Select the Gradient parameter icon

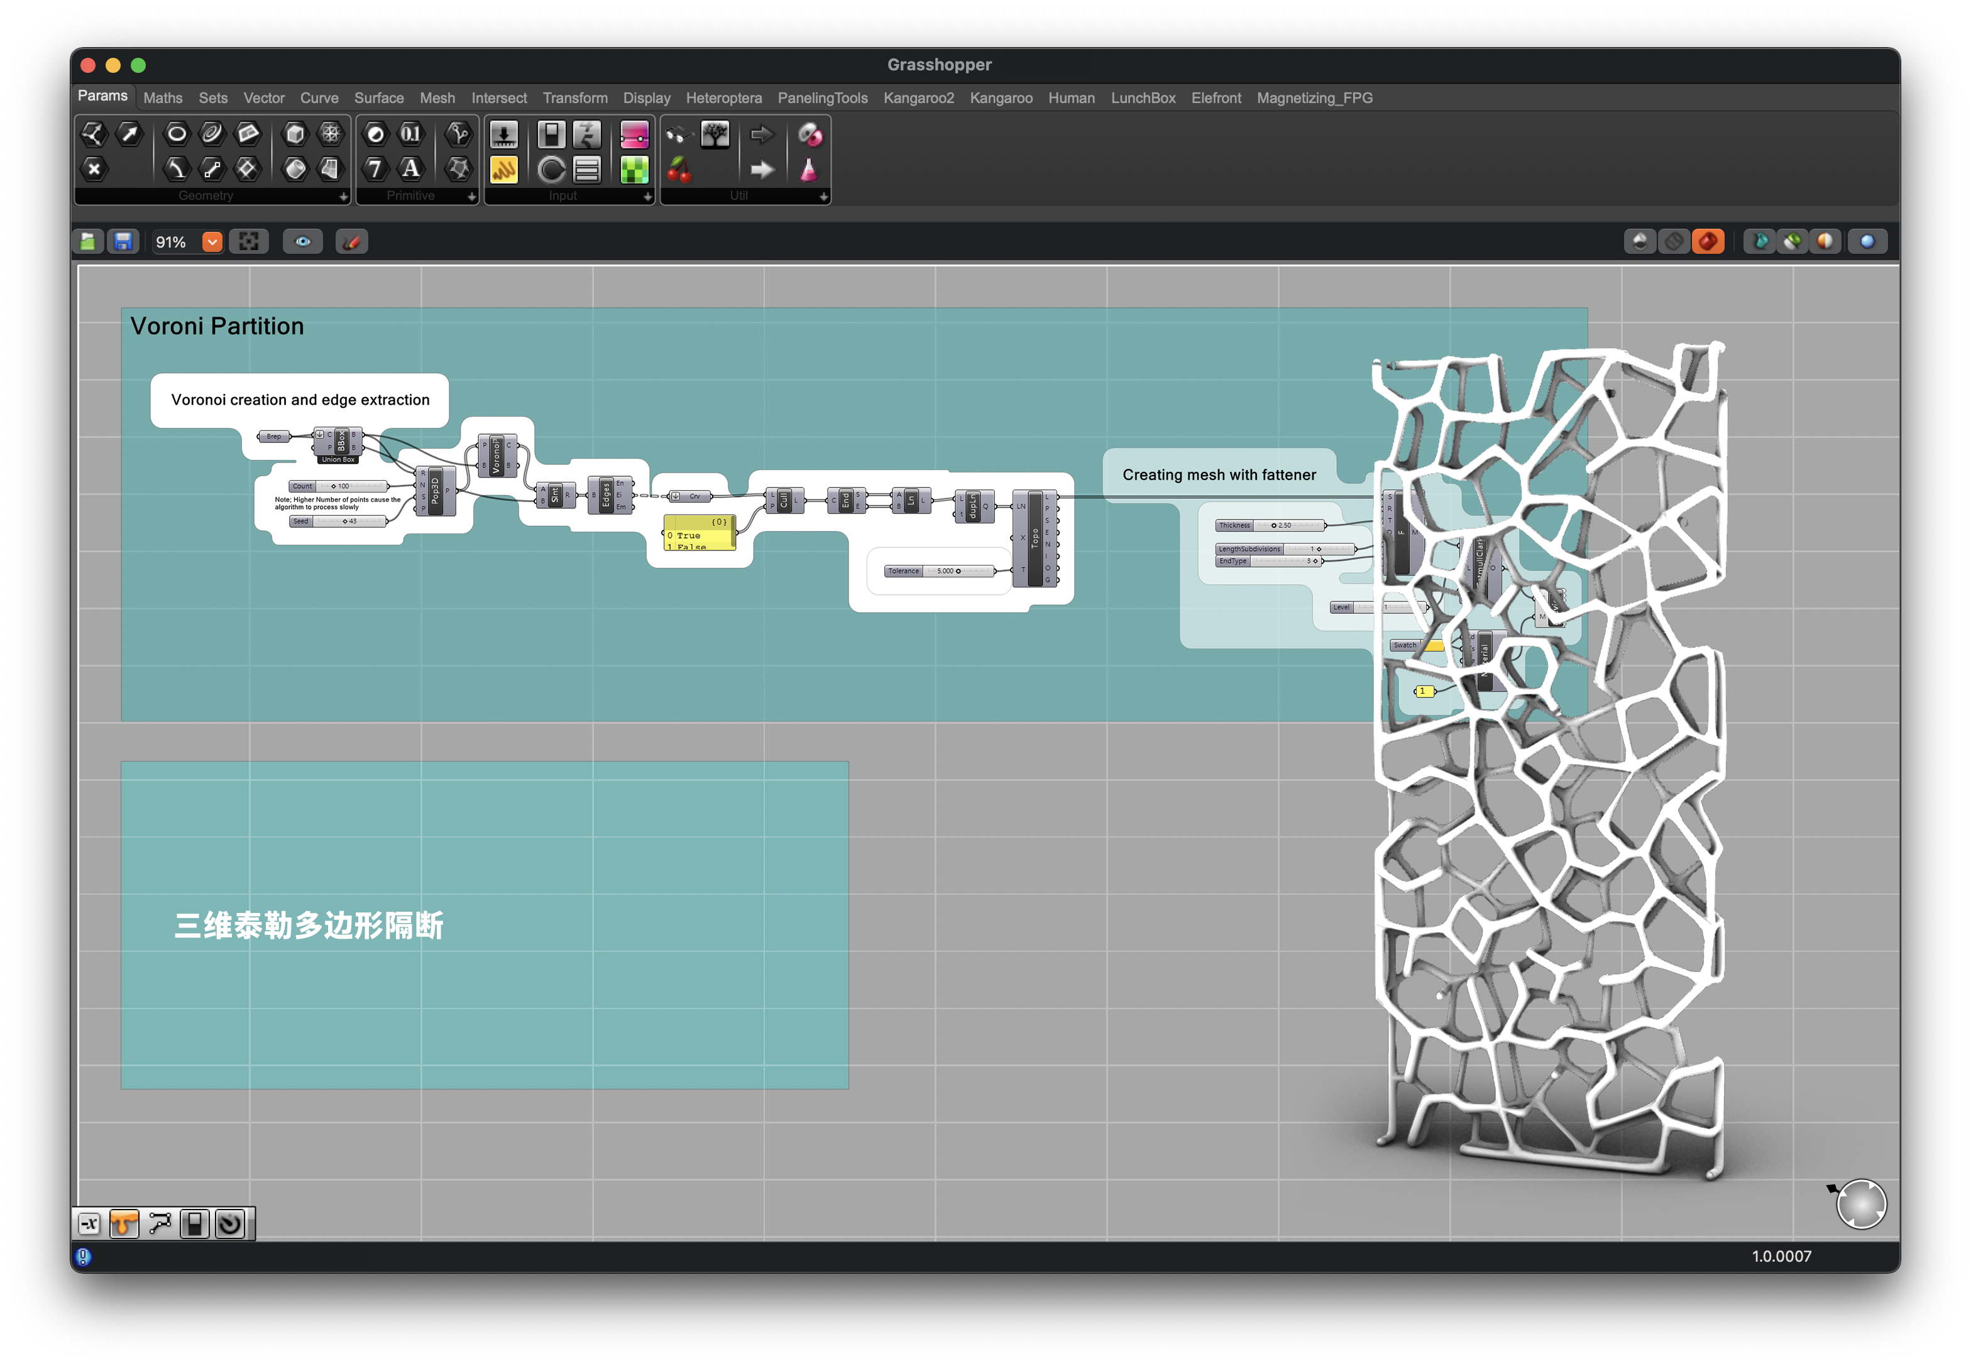tap(634, 134)
